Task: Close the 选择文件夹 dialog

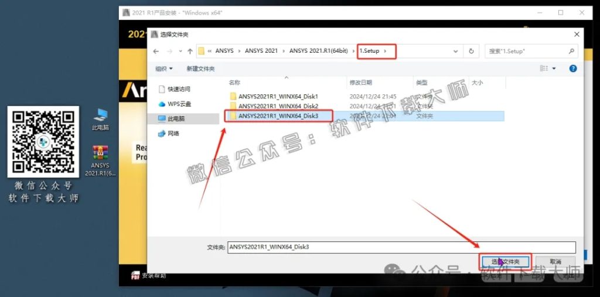Action: coord(577,35)
